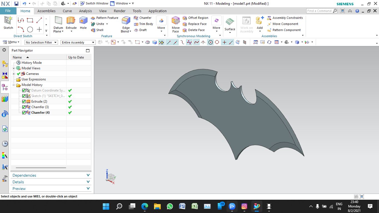Select the Extrude tool
Screen dimensions: 379x213
tap(71, 23)
